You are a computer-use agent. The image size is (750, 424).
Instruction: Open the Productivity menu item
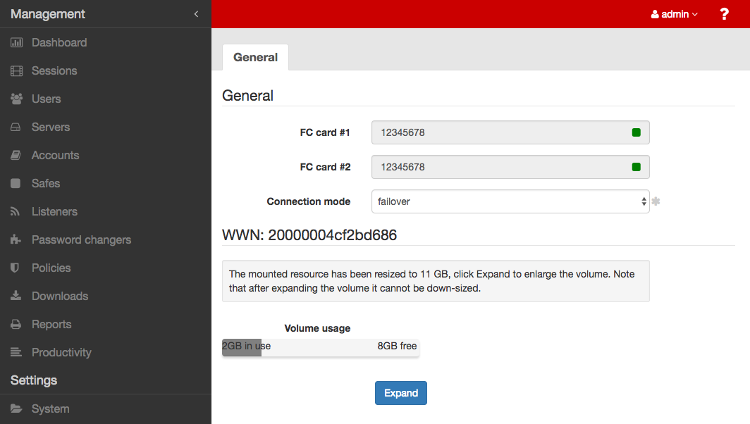61,353
